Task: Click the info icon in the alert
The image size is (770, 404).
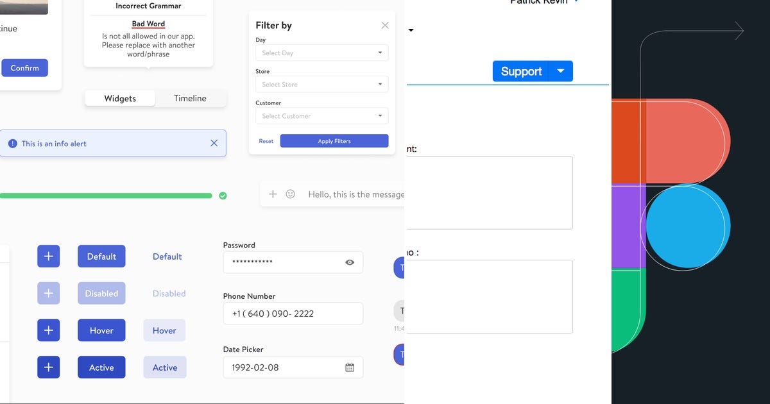Action: click(x=13, y=144)
